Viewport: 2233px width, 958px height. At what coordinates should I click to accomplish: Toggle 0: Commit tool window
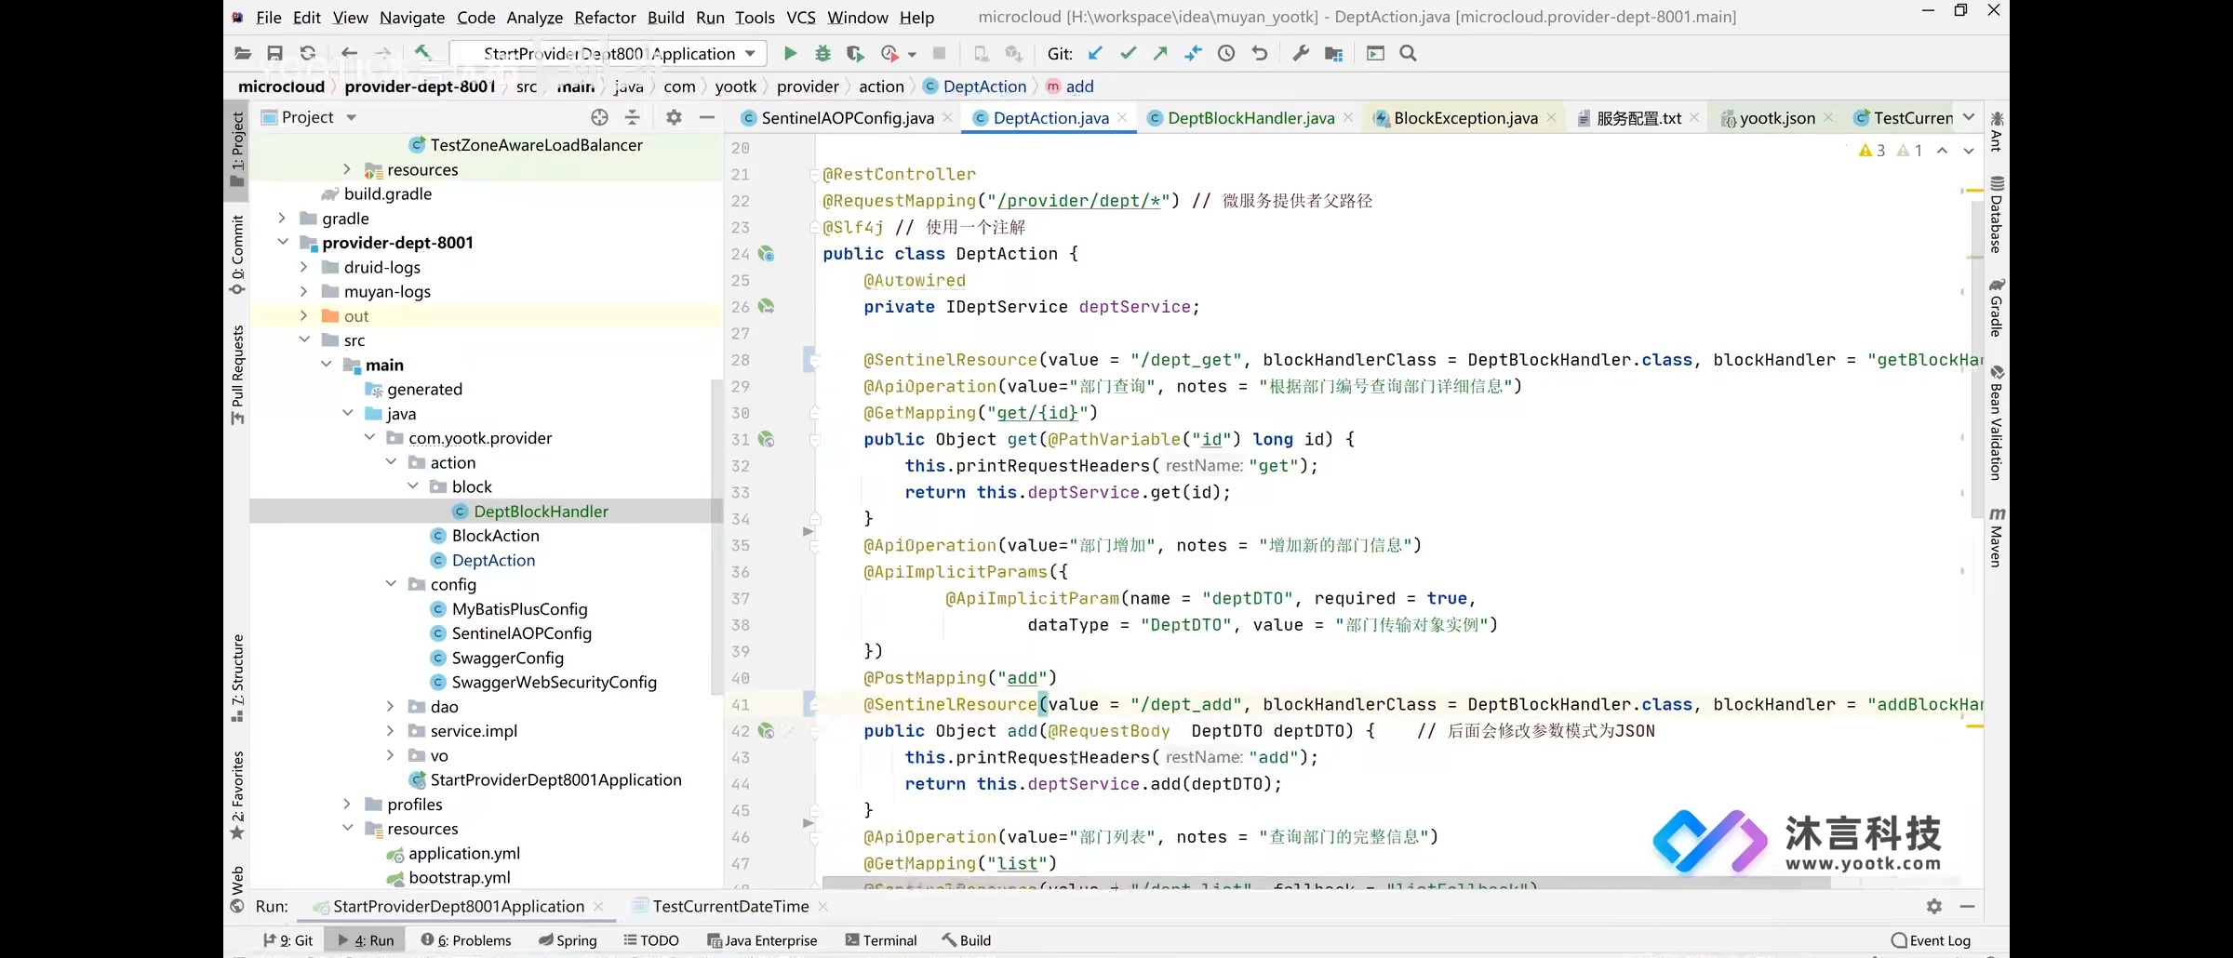tap(237, 255)
